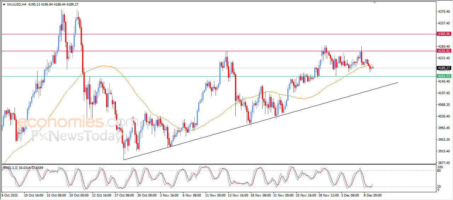Click the black 4189.27 current price label
Viewport: 453px width, 200px height.
(x=444, y=68)
